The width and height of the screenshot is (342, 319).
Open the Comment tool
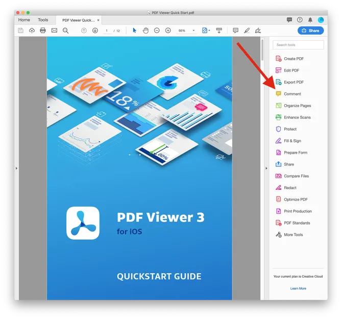pyautogui.click(x=288, y=94)
